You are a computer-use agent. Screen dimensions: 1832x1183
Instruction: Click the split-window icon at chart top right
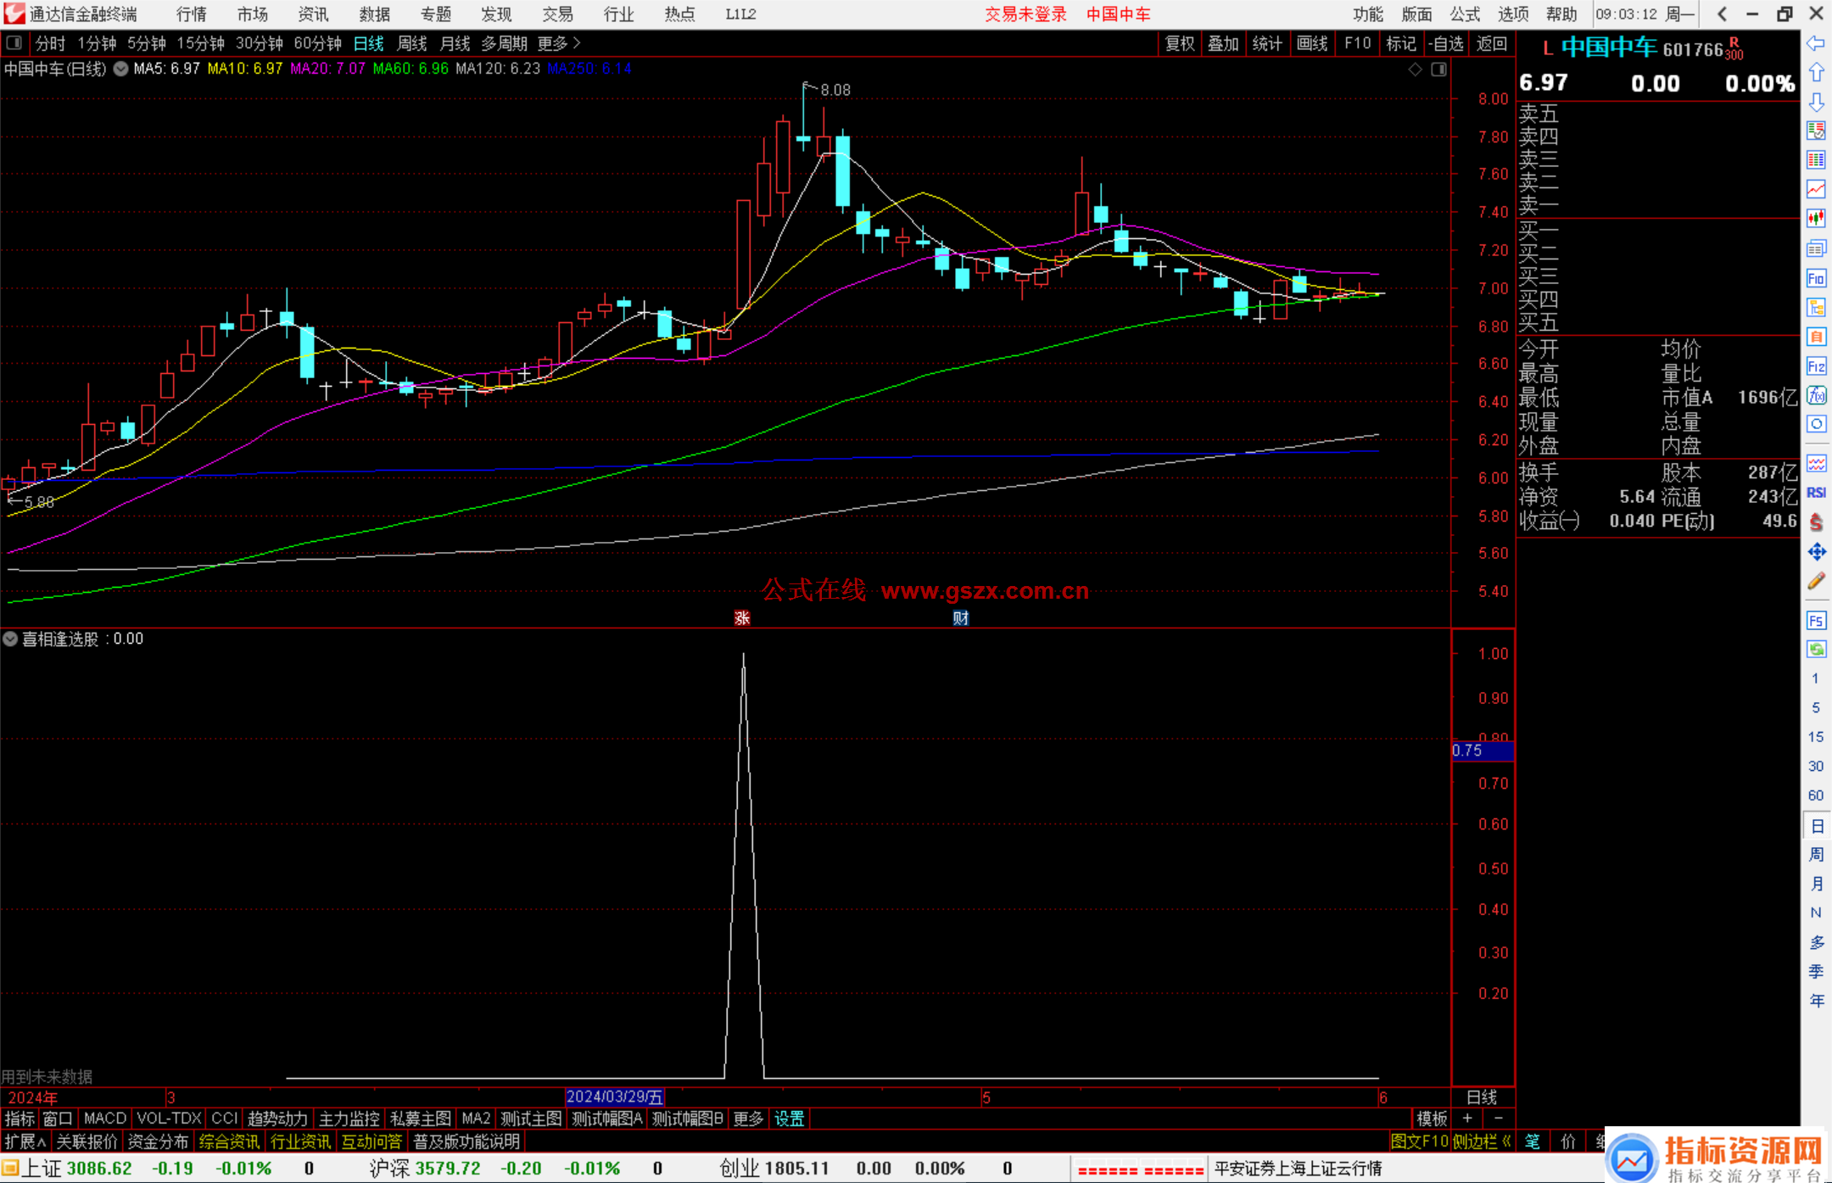[1438, 70]
